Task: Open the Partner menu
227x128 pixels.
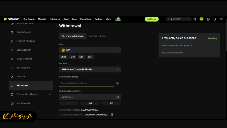Action: tap(98, 19)
